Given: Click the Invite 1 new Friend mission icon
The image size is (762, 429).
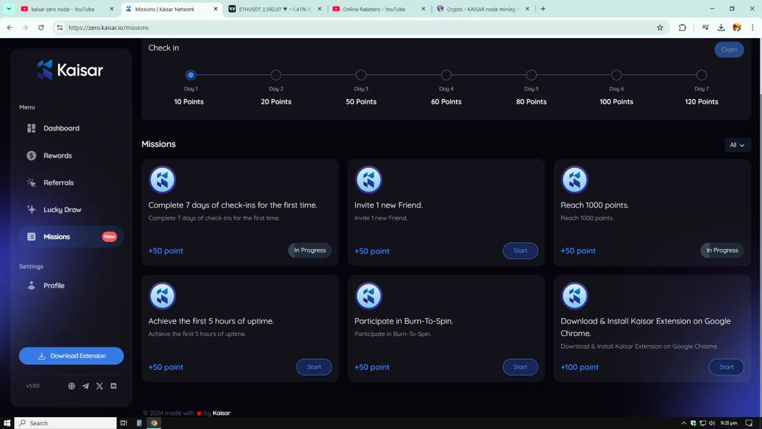Looking at the screenshot, I should pos(368,179).
